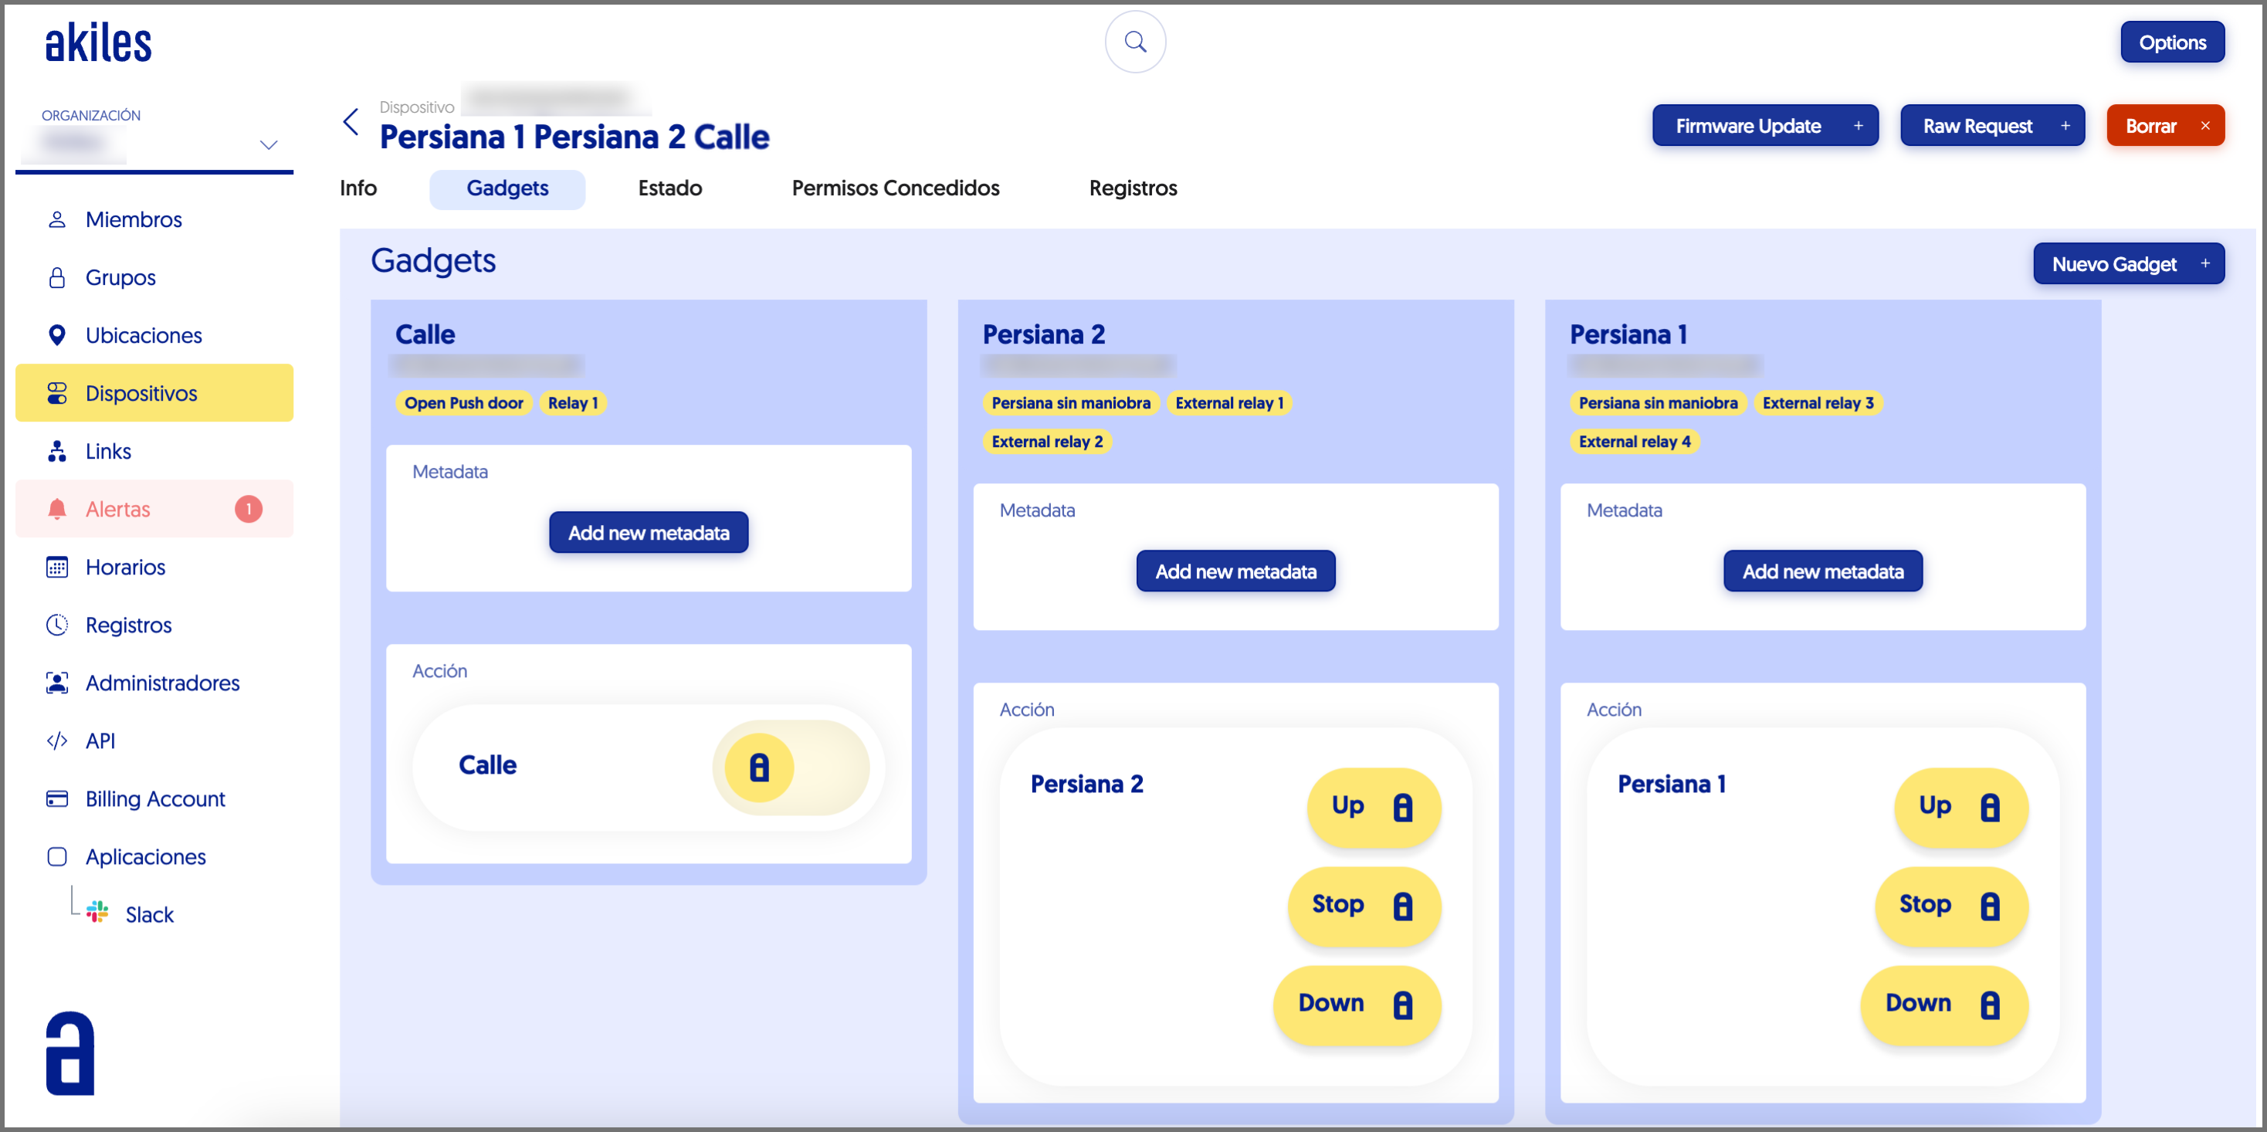This screenshot has height=1132, width=2267.
Task: Click the Alertas bell icon
Action: 57,509
